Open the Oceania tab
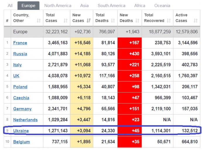This screenshot has height=152, width=202. point(162,6)
